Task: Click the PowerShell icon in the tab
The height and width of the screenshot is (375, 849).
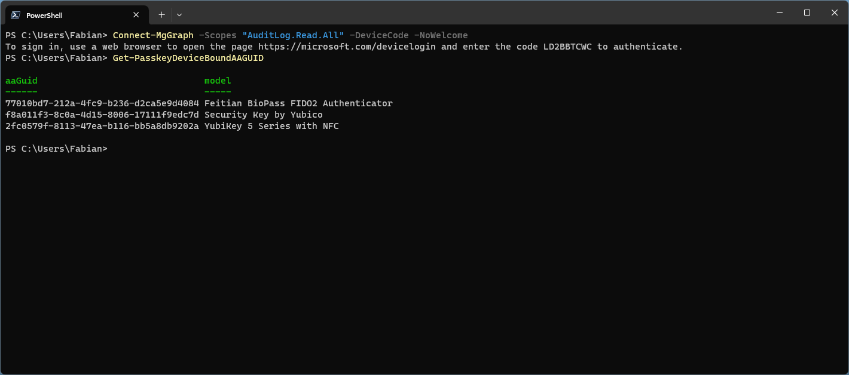Action: [x=16, y=15]
